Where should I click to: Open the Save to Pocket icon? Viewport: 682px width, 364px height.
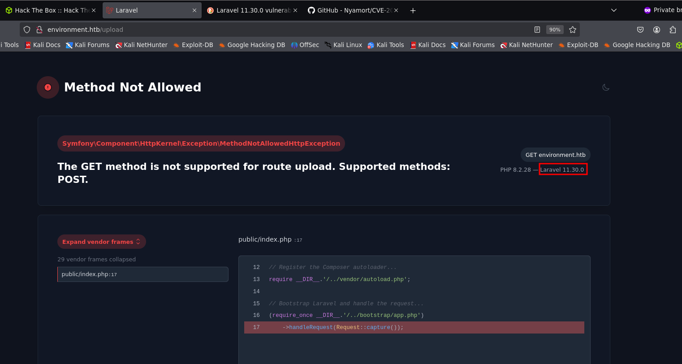[640, 30]
